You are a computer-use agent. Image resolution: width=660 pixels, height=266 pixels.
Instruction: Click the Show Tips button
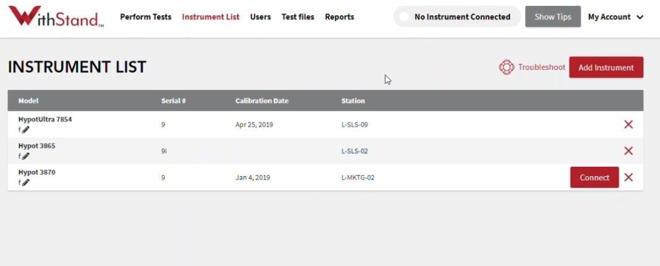pyautogui.click(x=553, y=17)
